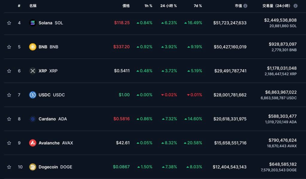Click the Dogecoin coin logo icon

click(33, 167)
